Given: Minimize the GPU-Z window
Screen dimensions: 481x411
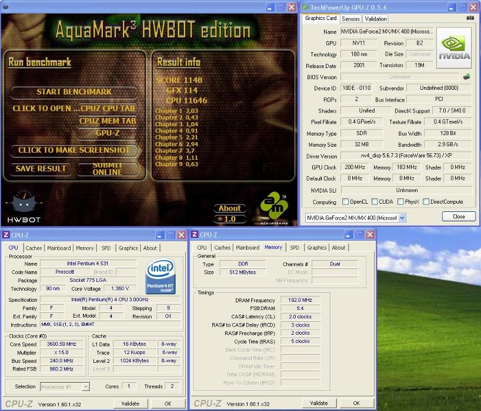Looking at the screenshot, I should [451, 8].
